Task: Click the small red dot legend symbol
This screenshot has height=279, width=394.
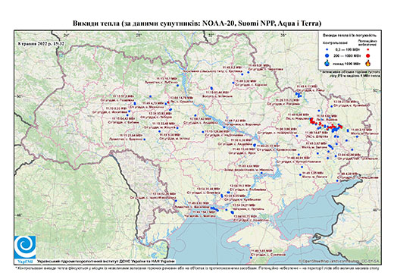Action: coord(368,49)
